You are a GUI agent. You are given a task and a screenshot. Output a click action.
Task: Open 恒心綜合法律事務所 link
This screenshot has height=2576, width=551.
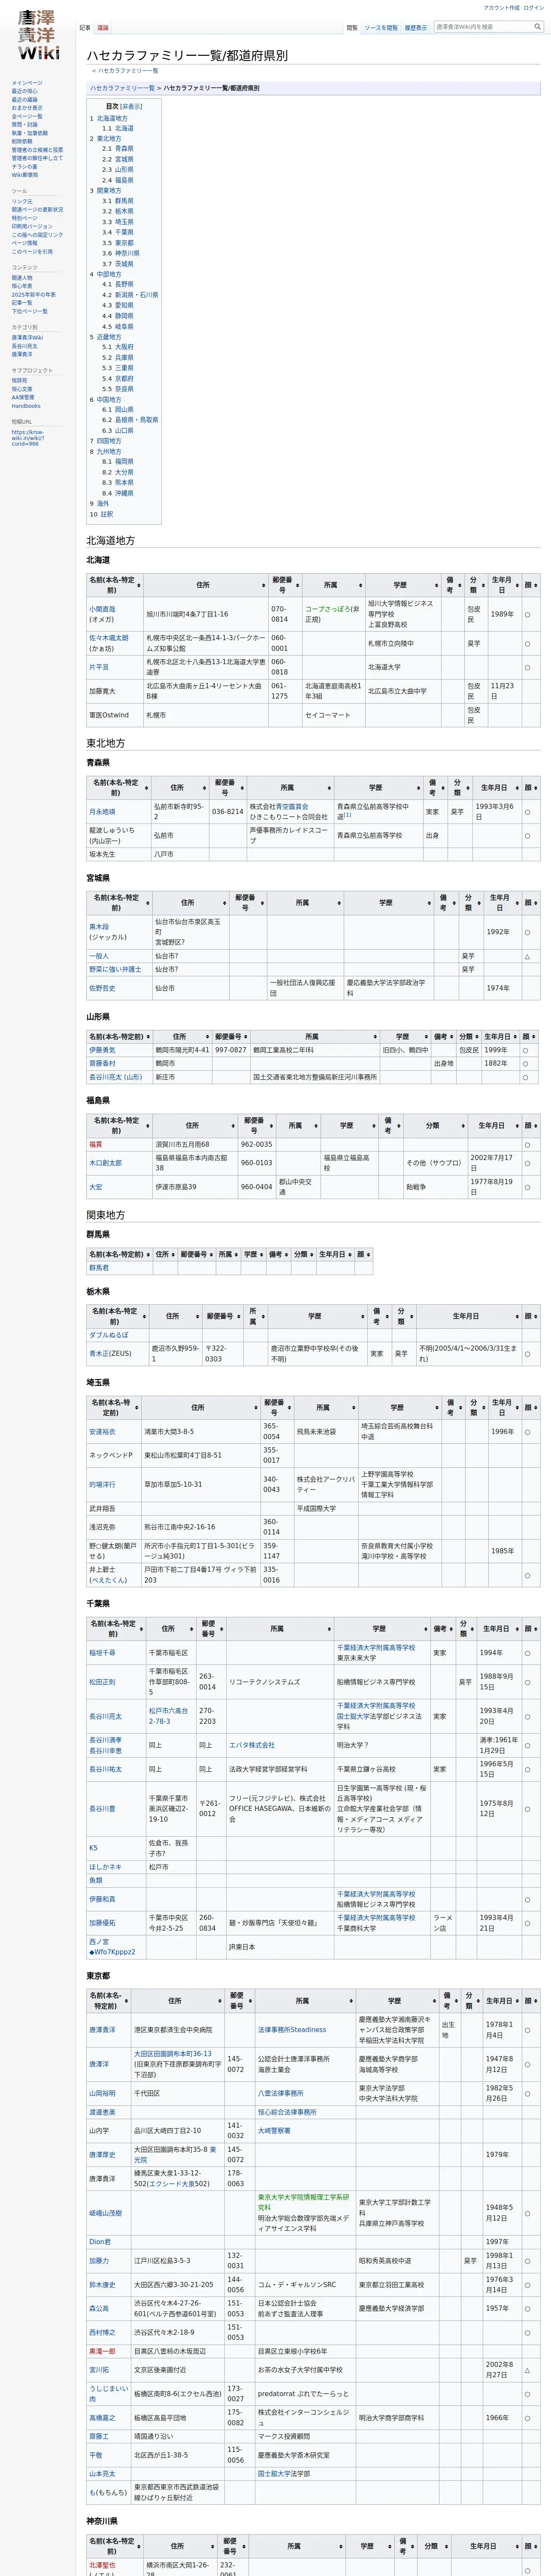click(287, 2112)
